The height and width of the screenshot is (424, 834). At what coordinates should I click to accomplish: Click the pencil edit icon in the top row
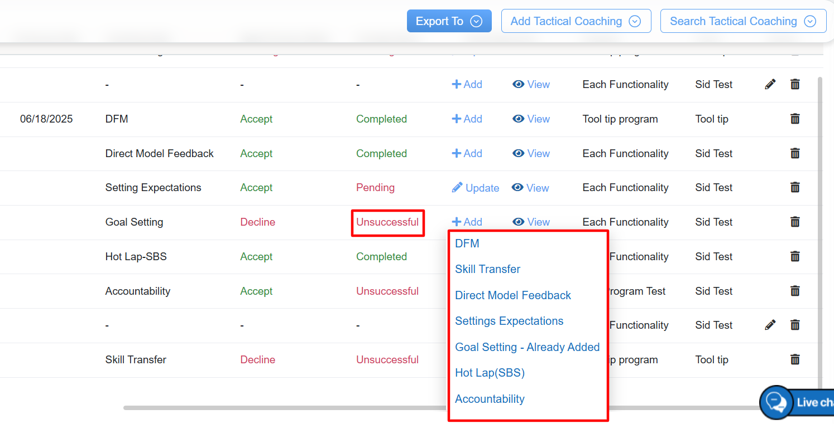[770, 84]
